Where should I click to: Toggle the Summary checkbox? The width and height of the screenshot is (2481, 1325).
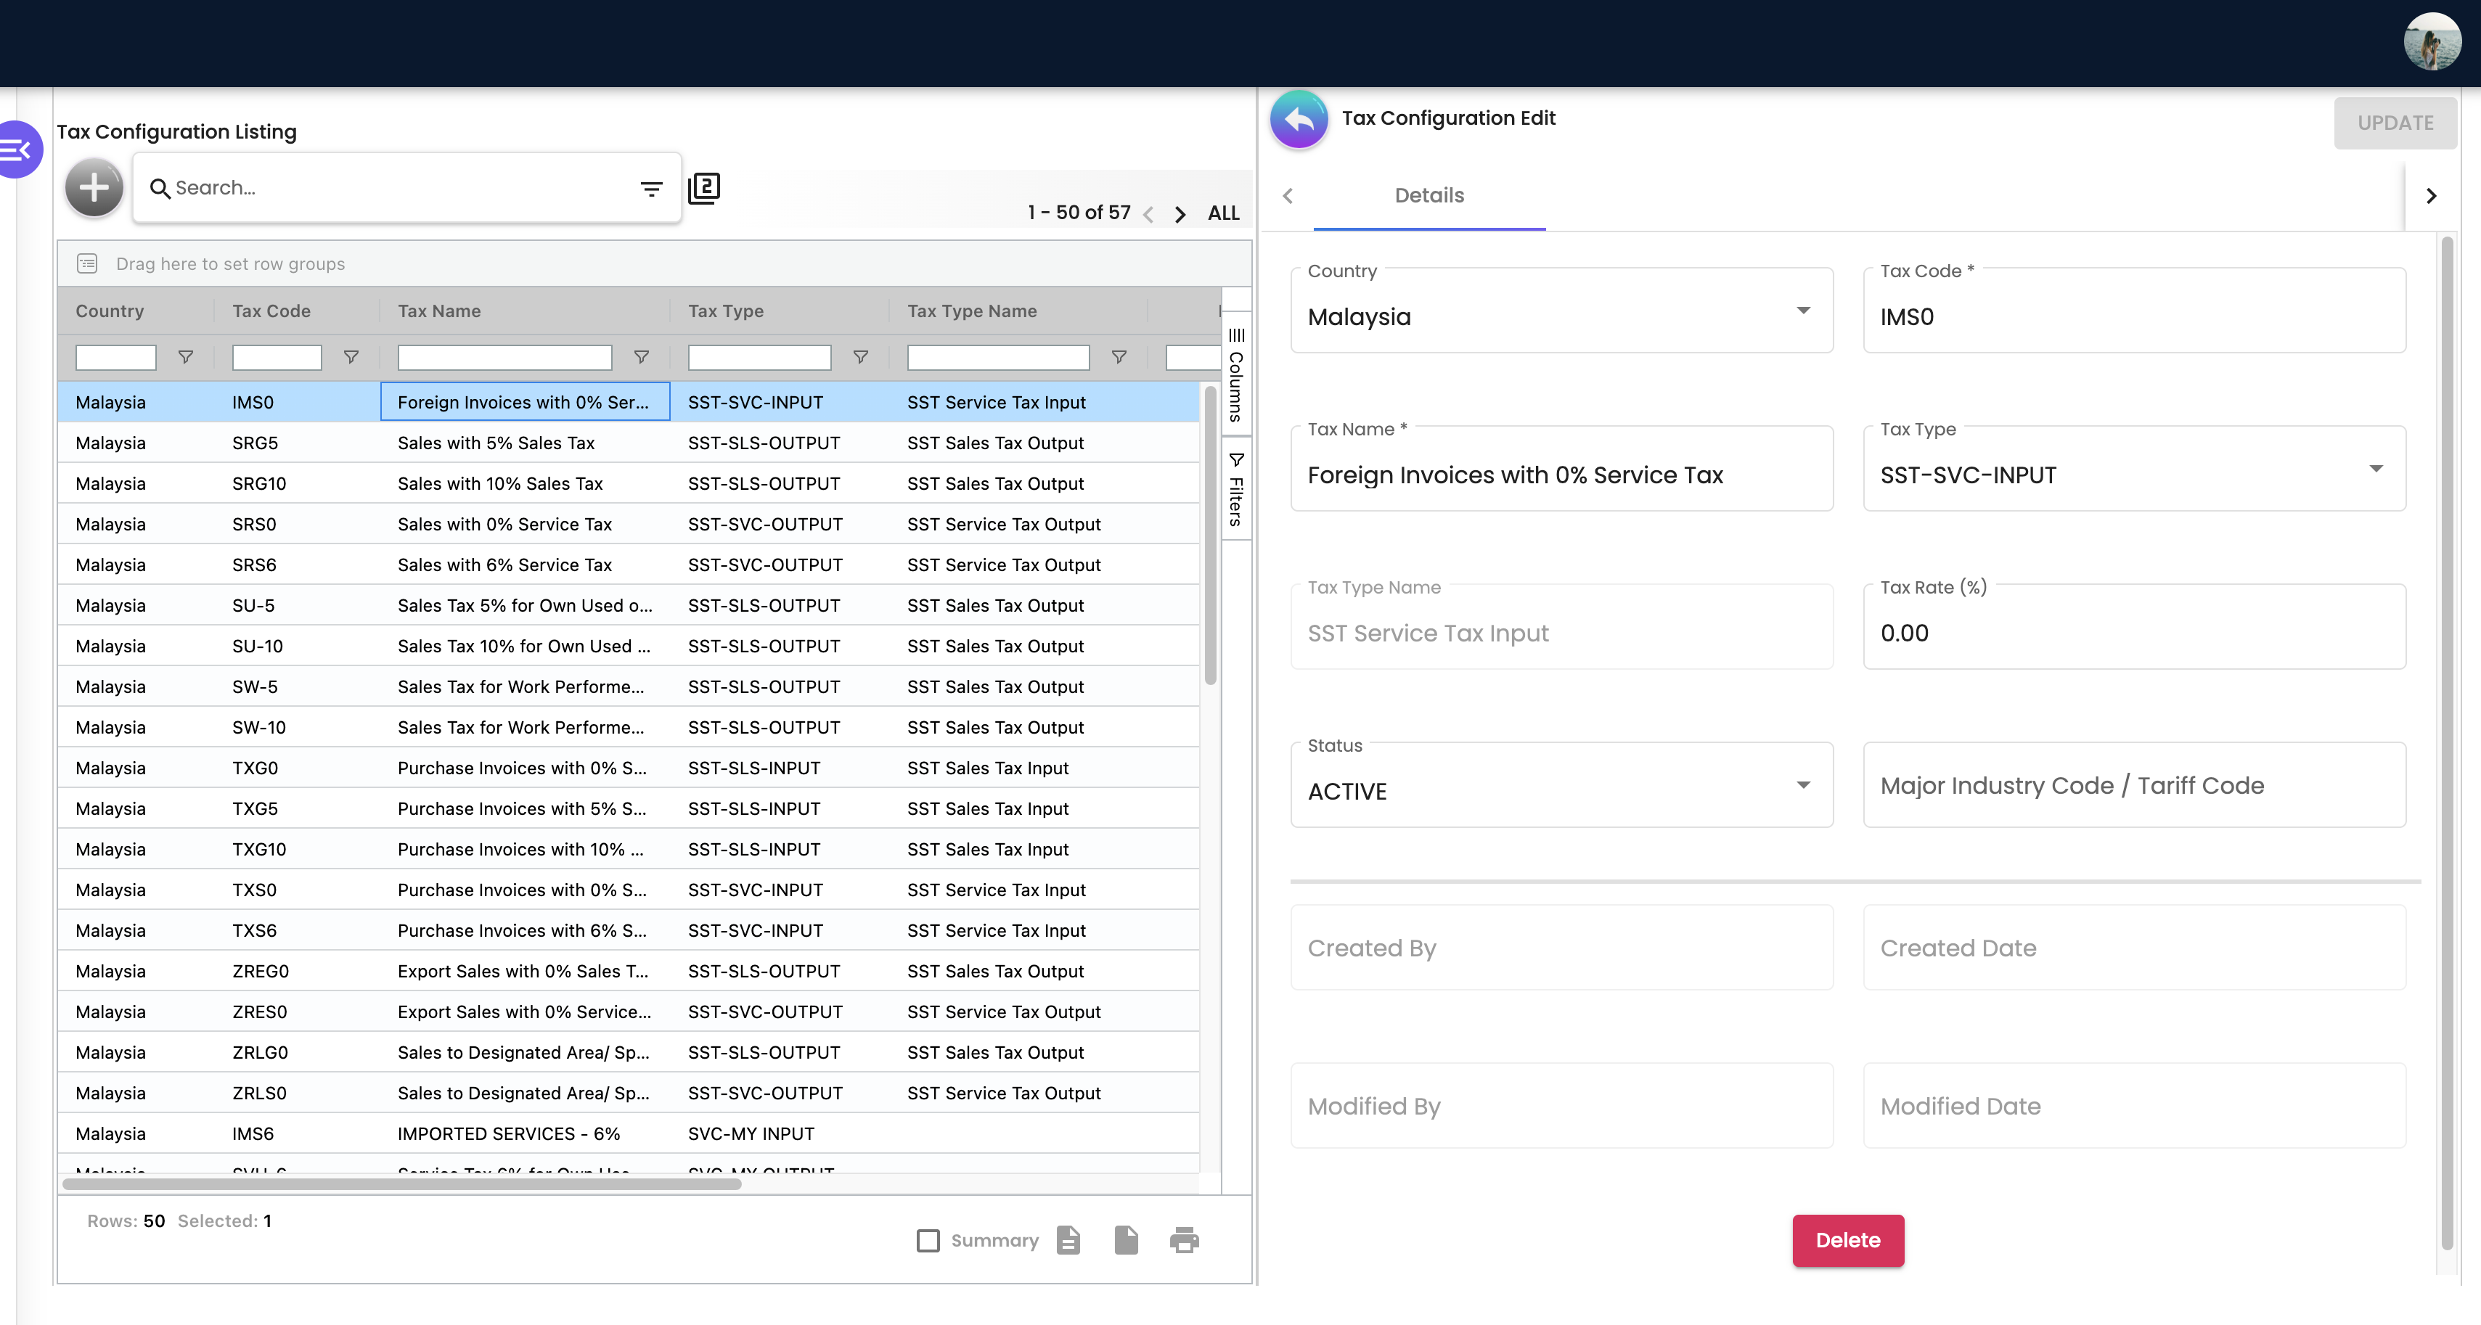coord(928,1240)
